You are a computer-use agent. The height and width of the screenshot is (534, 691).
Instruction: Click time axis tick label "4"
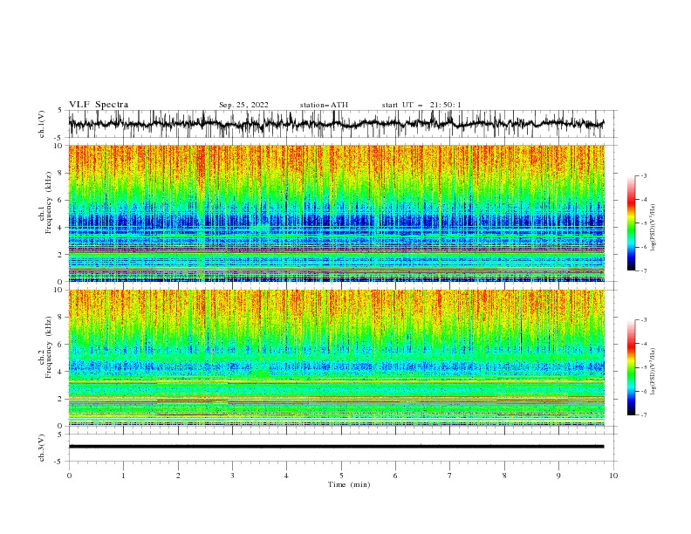pos(286,476)
